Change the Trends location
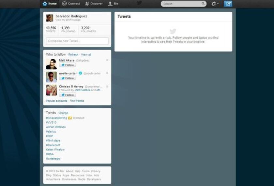 tap(63, 113)
